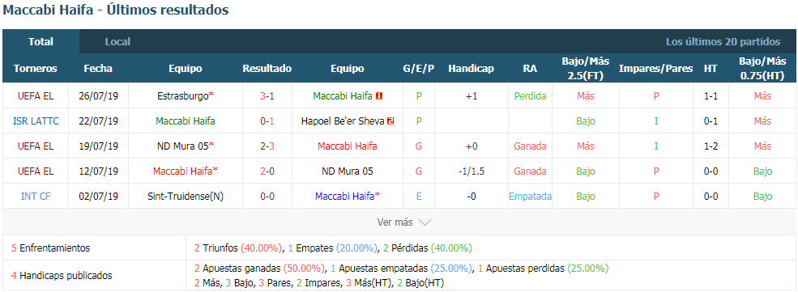The width and height of the screenshot is (798, 292).
Task: Select ND Mura 05 in the 12/07/19 row
Action: tap(347, 171)
